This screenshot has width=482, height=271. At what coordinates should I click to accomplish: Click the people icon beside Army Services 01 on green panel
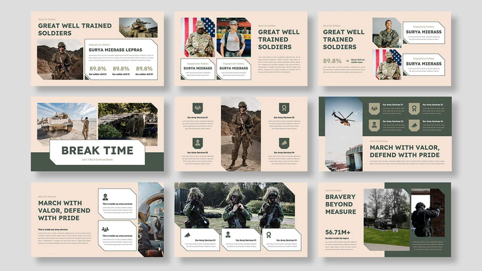click(x=374, y=109)
